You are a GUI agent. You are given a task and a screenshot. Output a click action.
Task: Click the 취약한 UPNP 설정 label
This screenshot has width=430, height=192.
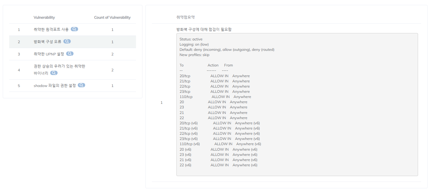click(x=49, y=54)
